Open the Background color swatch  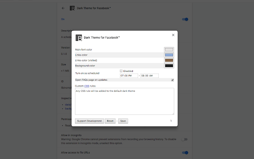pos(169,66)
